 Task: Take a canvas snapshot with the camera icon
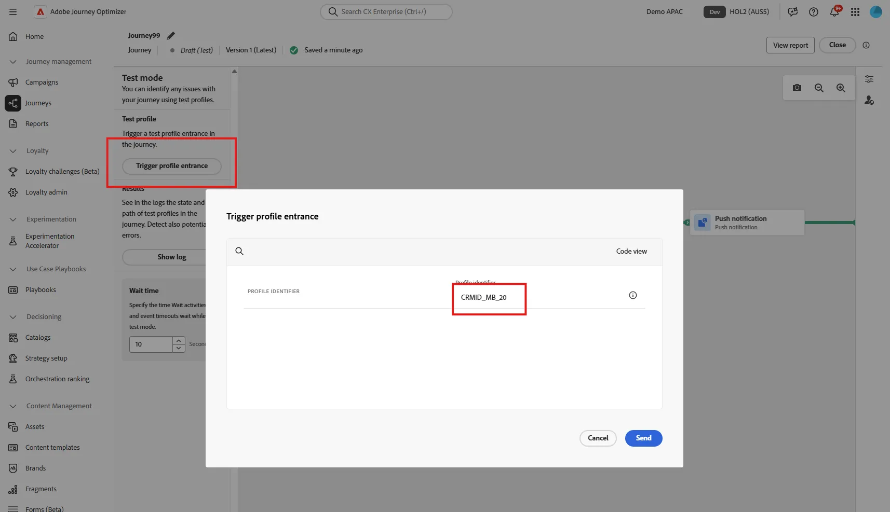tap(797, 88)
